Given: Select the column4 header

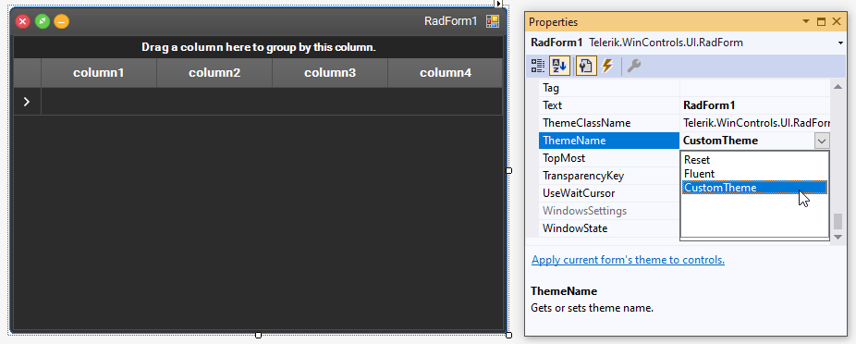Looking at the screenshot, I should [445, 73].
